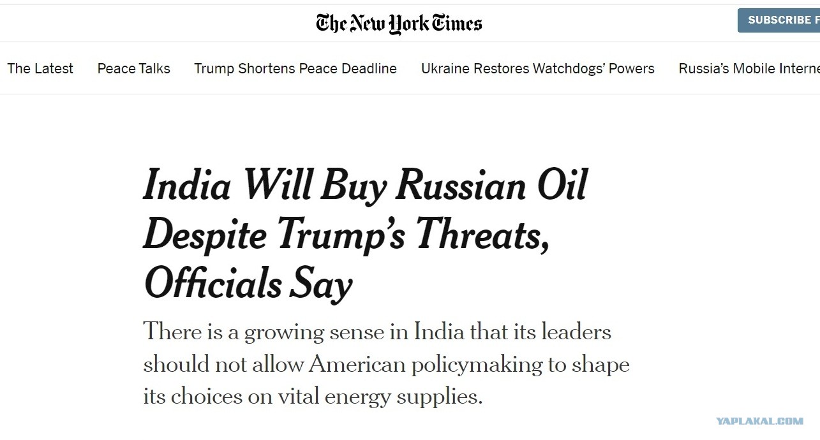Click The New York Times logo
820x440 pixels.
(399, 24)
